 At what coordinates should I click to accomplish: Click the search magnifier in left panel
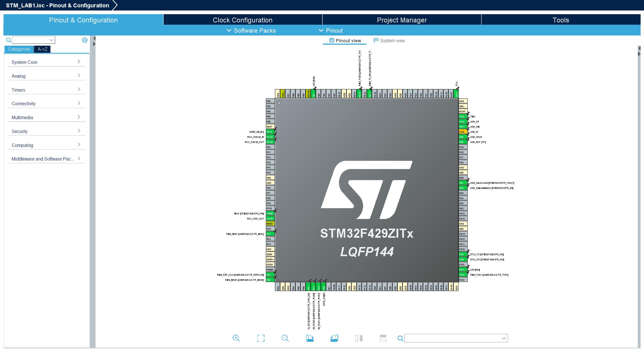point(8,40)
